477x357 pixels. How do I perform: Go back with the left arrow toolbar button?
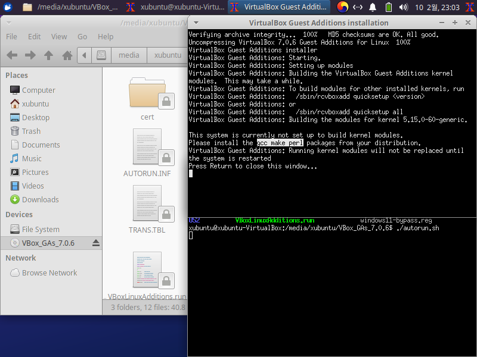click(12, 55)
